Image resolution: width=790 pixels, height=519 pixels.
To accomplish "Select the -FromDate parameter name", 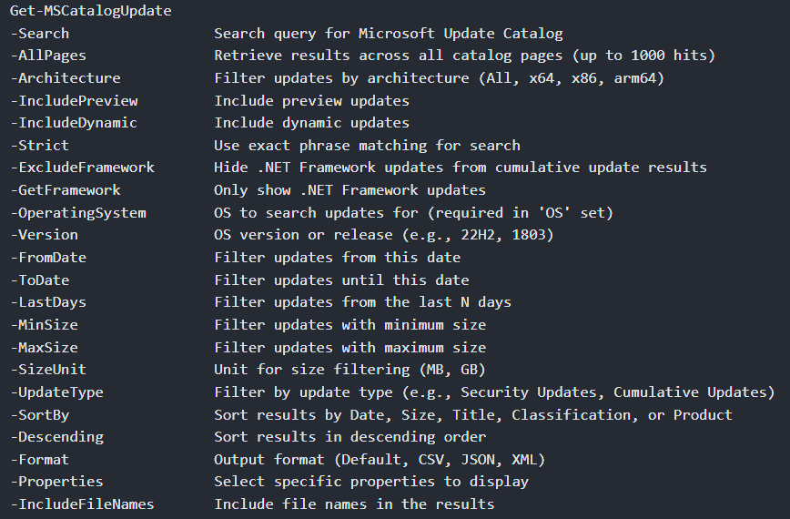I will tap(49, 258).
